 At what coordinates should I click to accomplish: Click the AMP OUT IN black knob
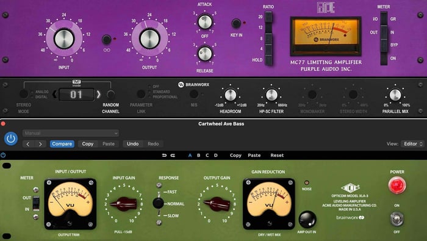307,219
